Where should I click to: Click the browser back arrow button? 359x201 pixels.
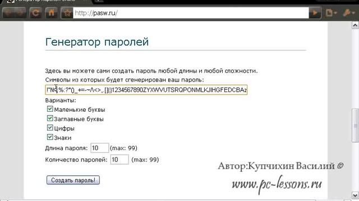pyautogui.click(x=8, y=13)
